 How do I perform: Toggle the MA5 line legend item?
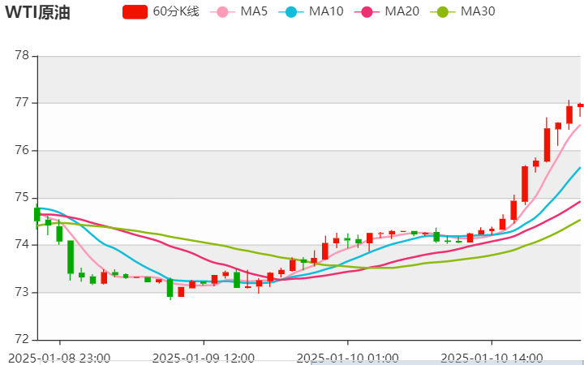(238, 11)
